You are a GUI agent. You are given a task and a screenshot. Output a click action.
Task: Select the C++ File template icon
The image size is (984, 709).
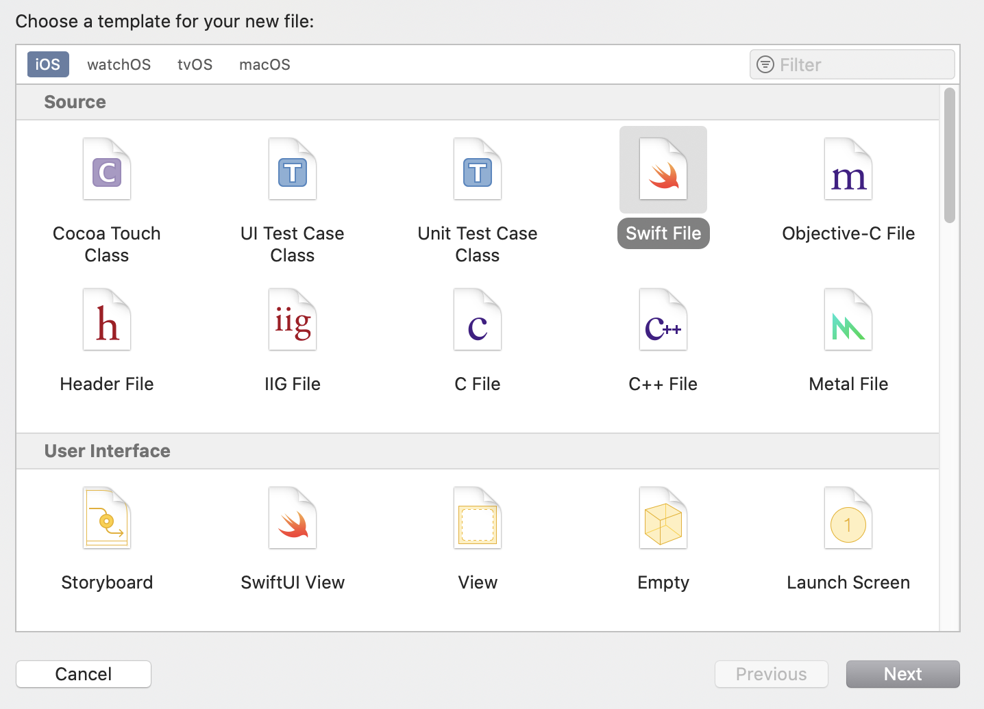[x=663, y=320]
